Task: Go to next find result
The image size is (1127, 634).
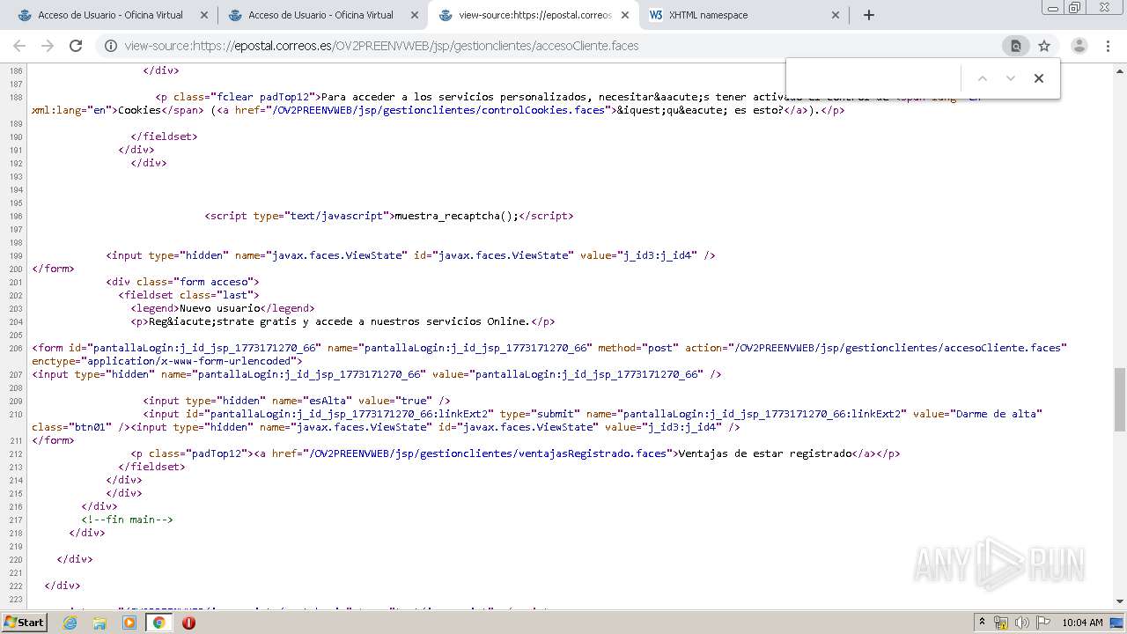Action: point(1011,78)
